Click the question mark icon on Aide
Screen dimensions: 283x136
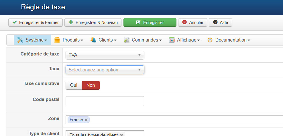point(215,22)
